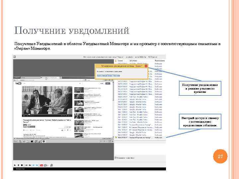Viewport: 239px width, 179px height.
Task: Click the round dark icon in captured taskbar
Action: coord(44,142)
